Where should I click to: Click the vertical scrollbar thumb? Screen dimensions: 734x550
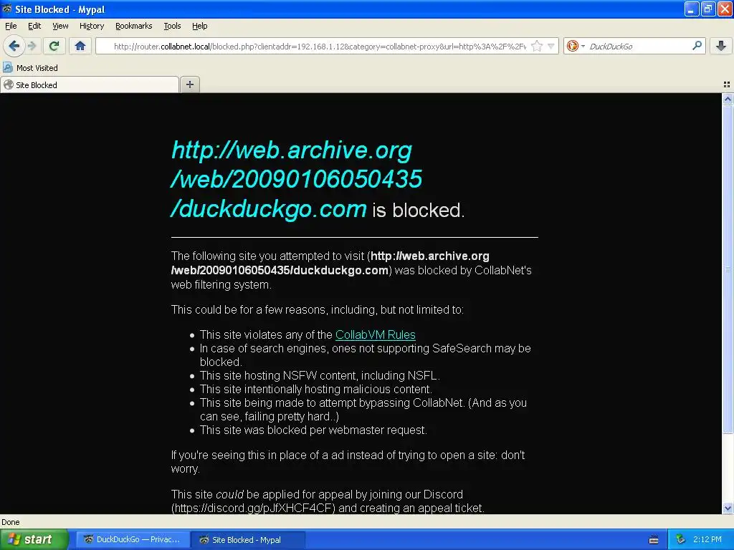point(728,269)
